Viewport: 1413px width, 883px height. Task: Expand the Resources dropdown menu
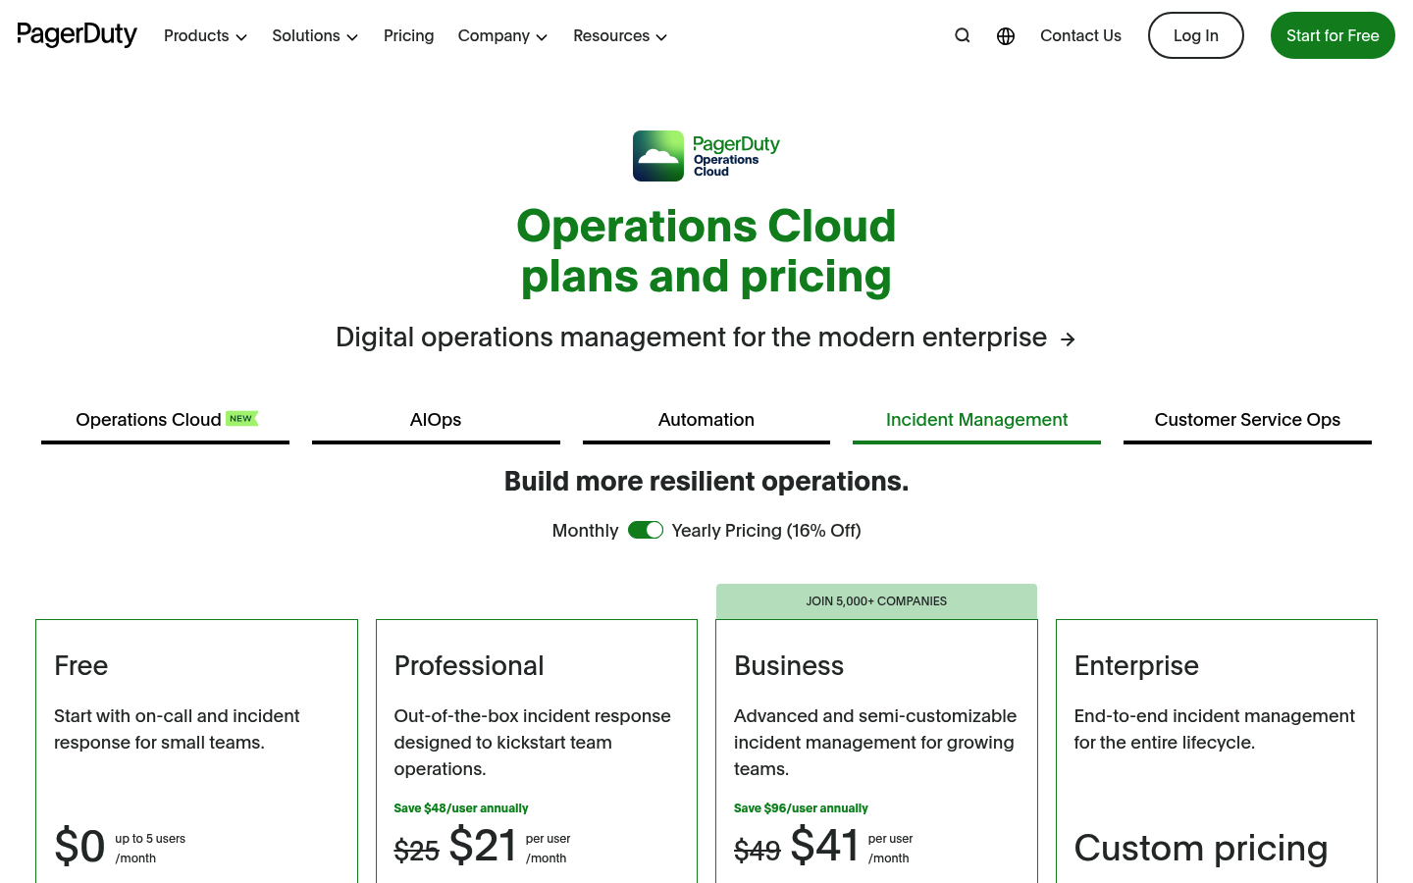tap(620, 35)
